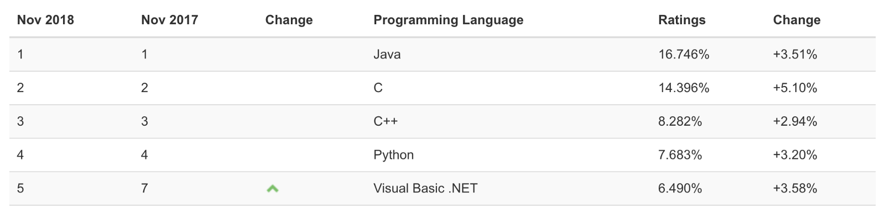Click the 8.282% rating for C++
The width and height of the screenshot is (885, 214).
680,121
